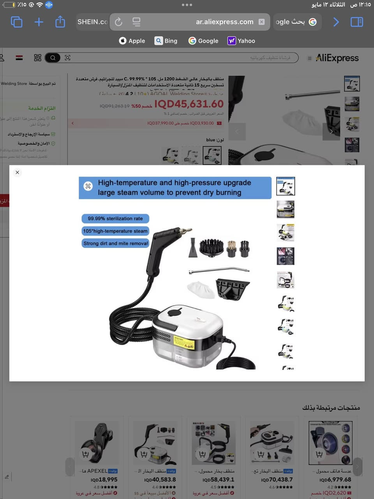Open the AliExpress hamburger menu
This screenshot has height=499, width=374.
pyautogui.click(x=309, y=58)
